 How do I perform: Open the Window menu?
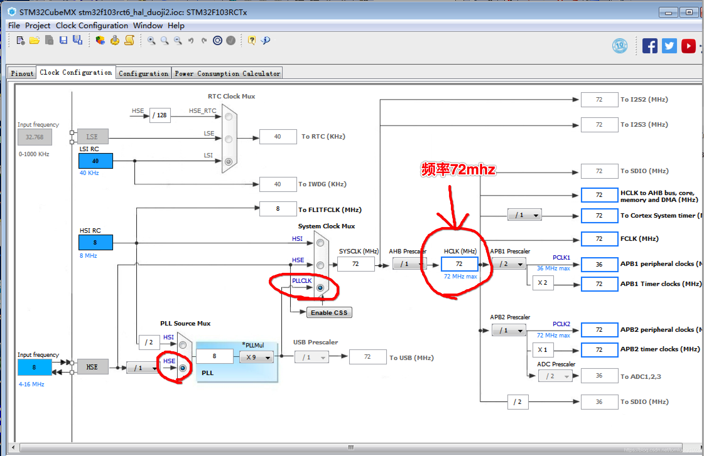(x=148, y=26)
